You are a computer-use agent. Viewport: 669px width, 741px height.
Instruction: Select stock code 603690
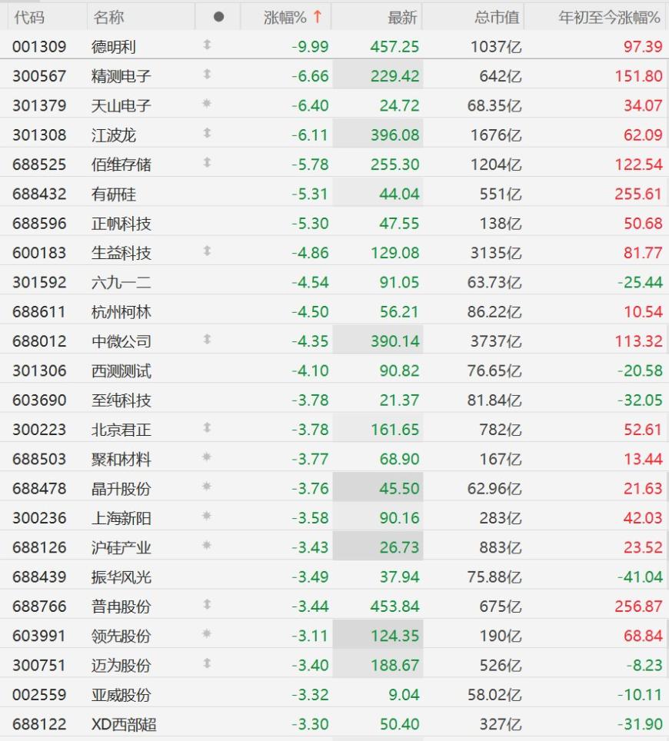[39, 400]
